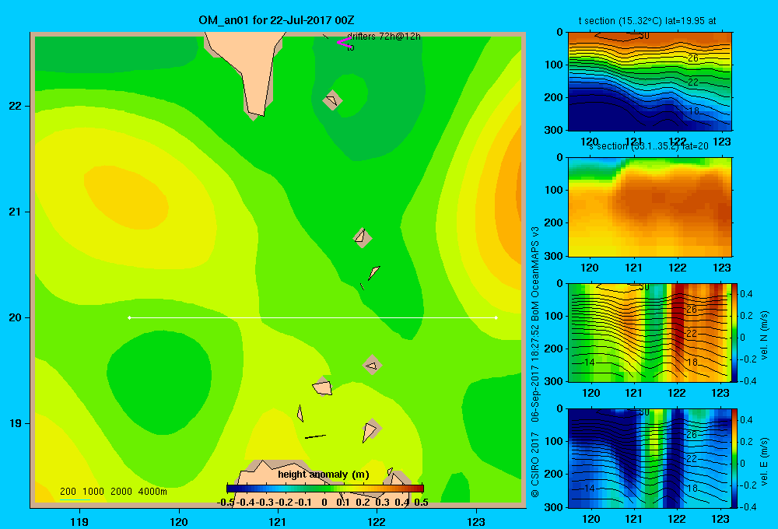Click the latitude 20 tick label on main map
Screen dimensions: 778x529
pos(16,317)
